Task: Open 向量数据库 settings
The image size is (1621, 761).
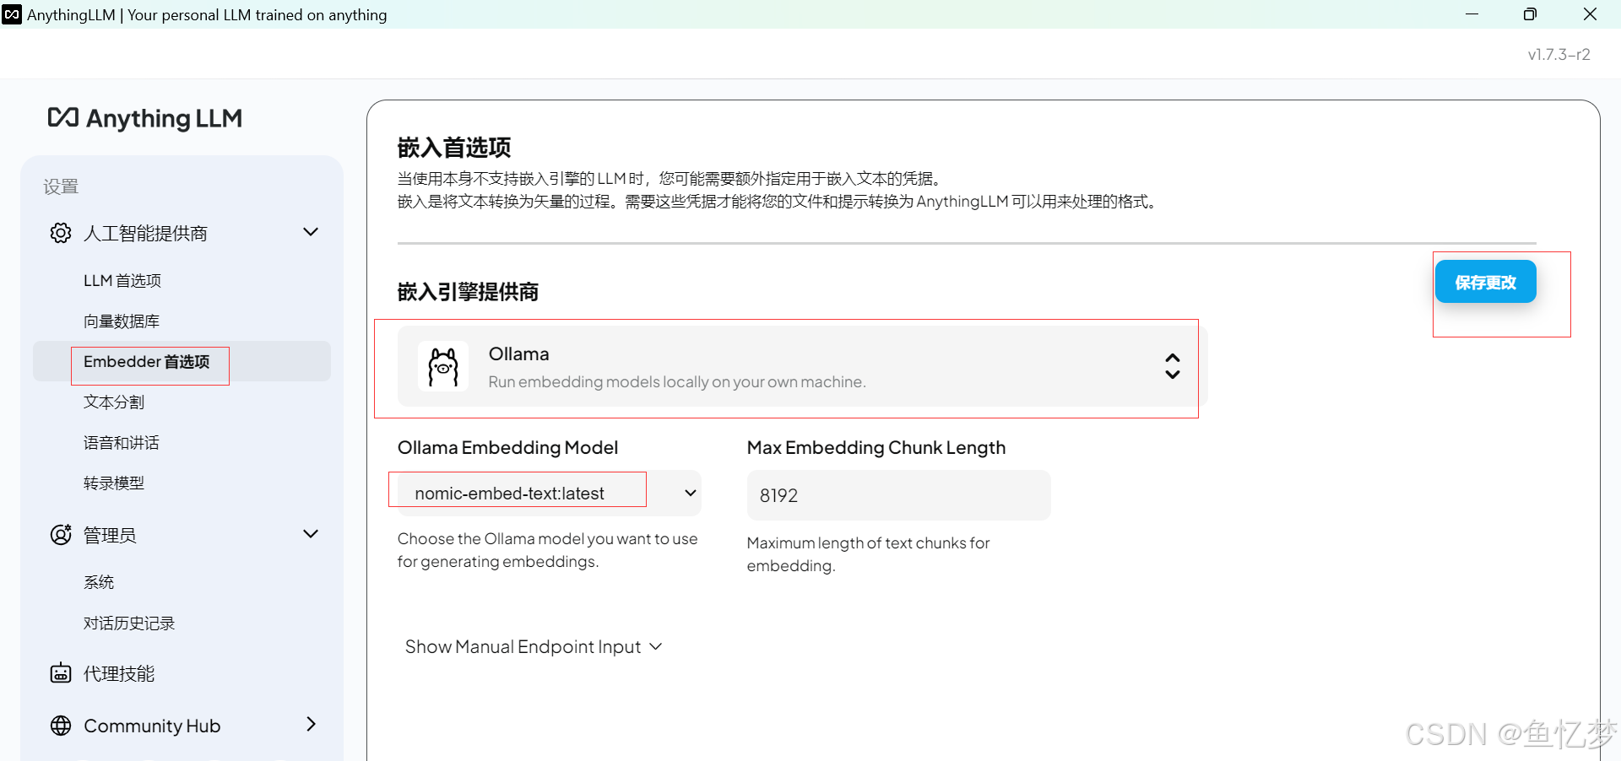Action: tap(122, 321)
